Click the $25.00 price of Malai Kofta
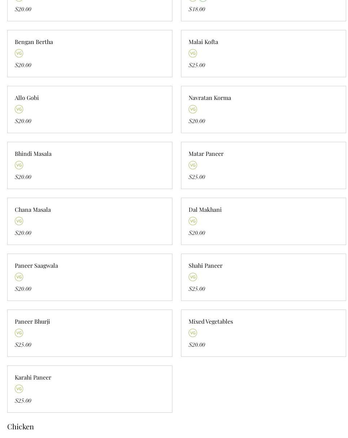Image resolution: width=348 pixels, height=438 pixels. point(197,65)
